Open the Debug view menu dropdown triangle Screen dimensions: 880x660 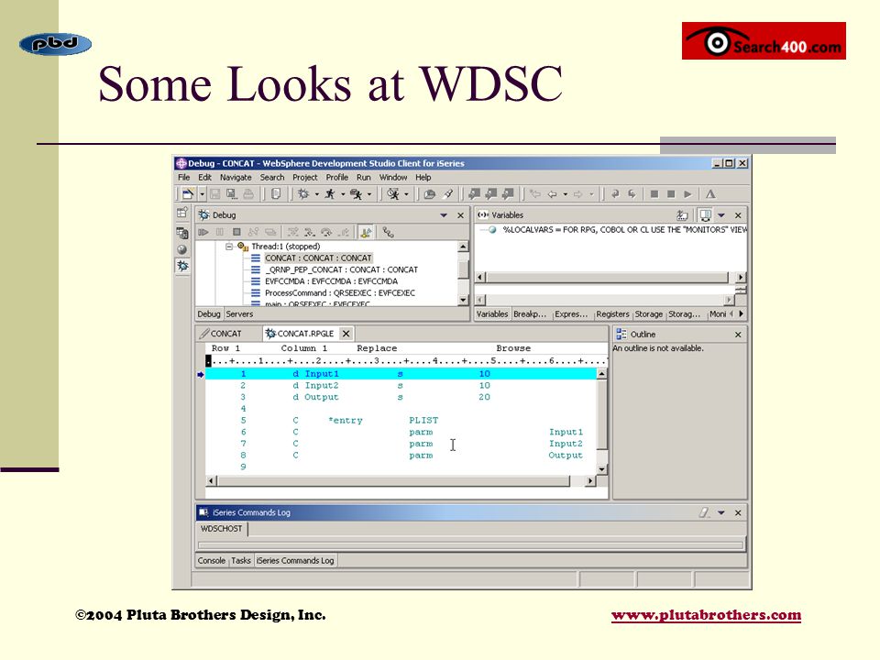(444, 214)
